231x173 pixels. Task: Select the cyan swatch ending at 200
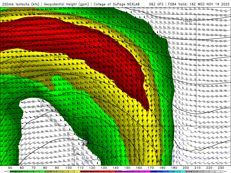(x=183, y=172)
